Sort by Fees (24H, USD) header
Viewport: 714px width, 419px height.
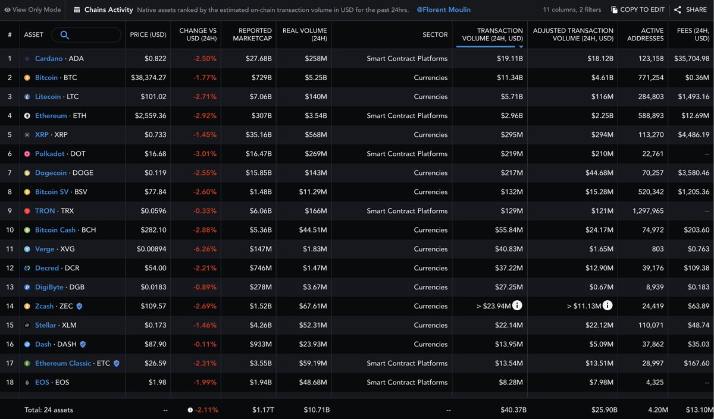(693, 34)
